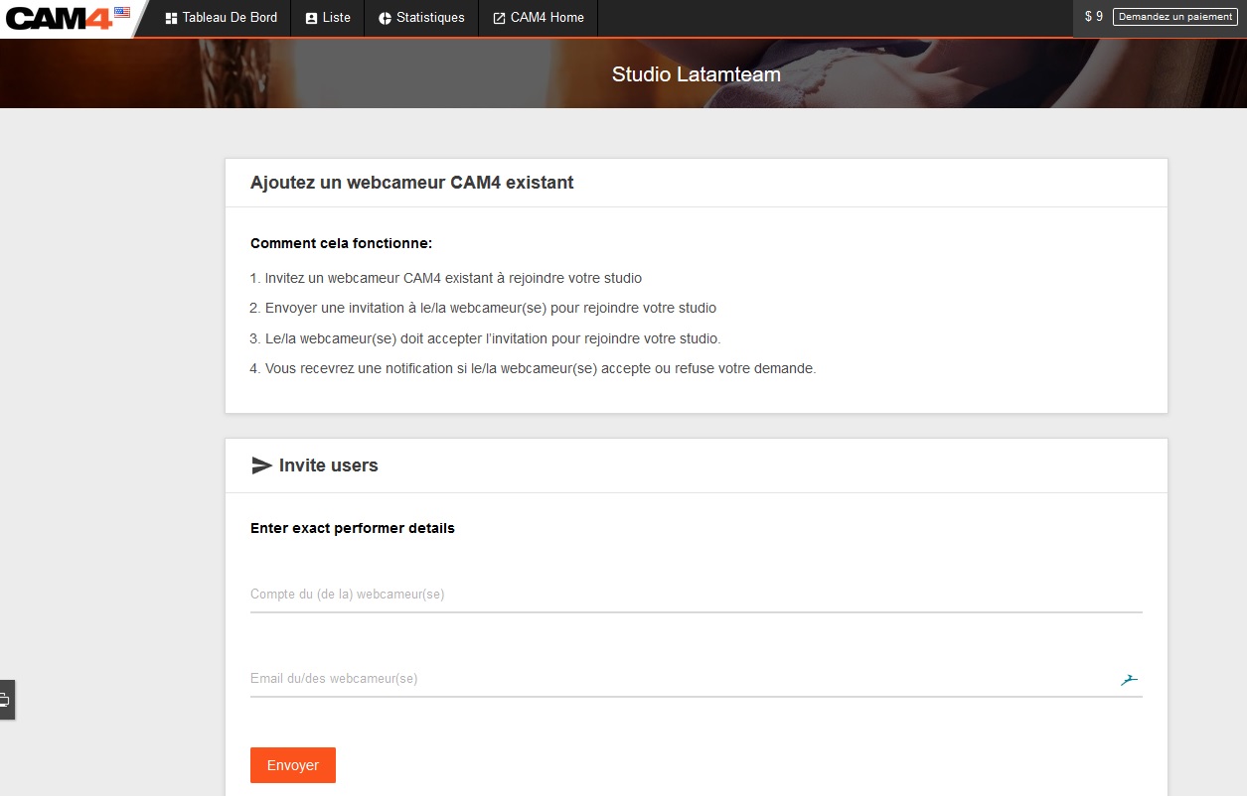Click the paper plane icon beside Invite users

(x=261, y=465)
